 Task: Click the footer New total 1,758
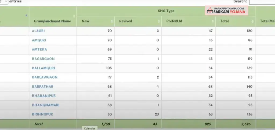[106, 124]
